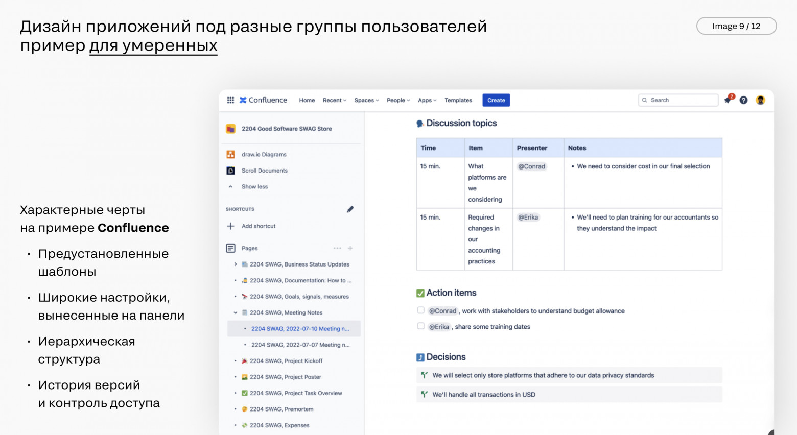This screenshot has width=797, height=435.
Task: Edit shortcuts with the pencil icon
Action: point(350,209)
